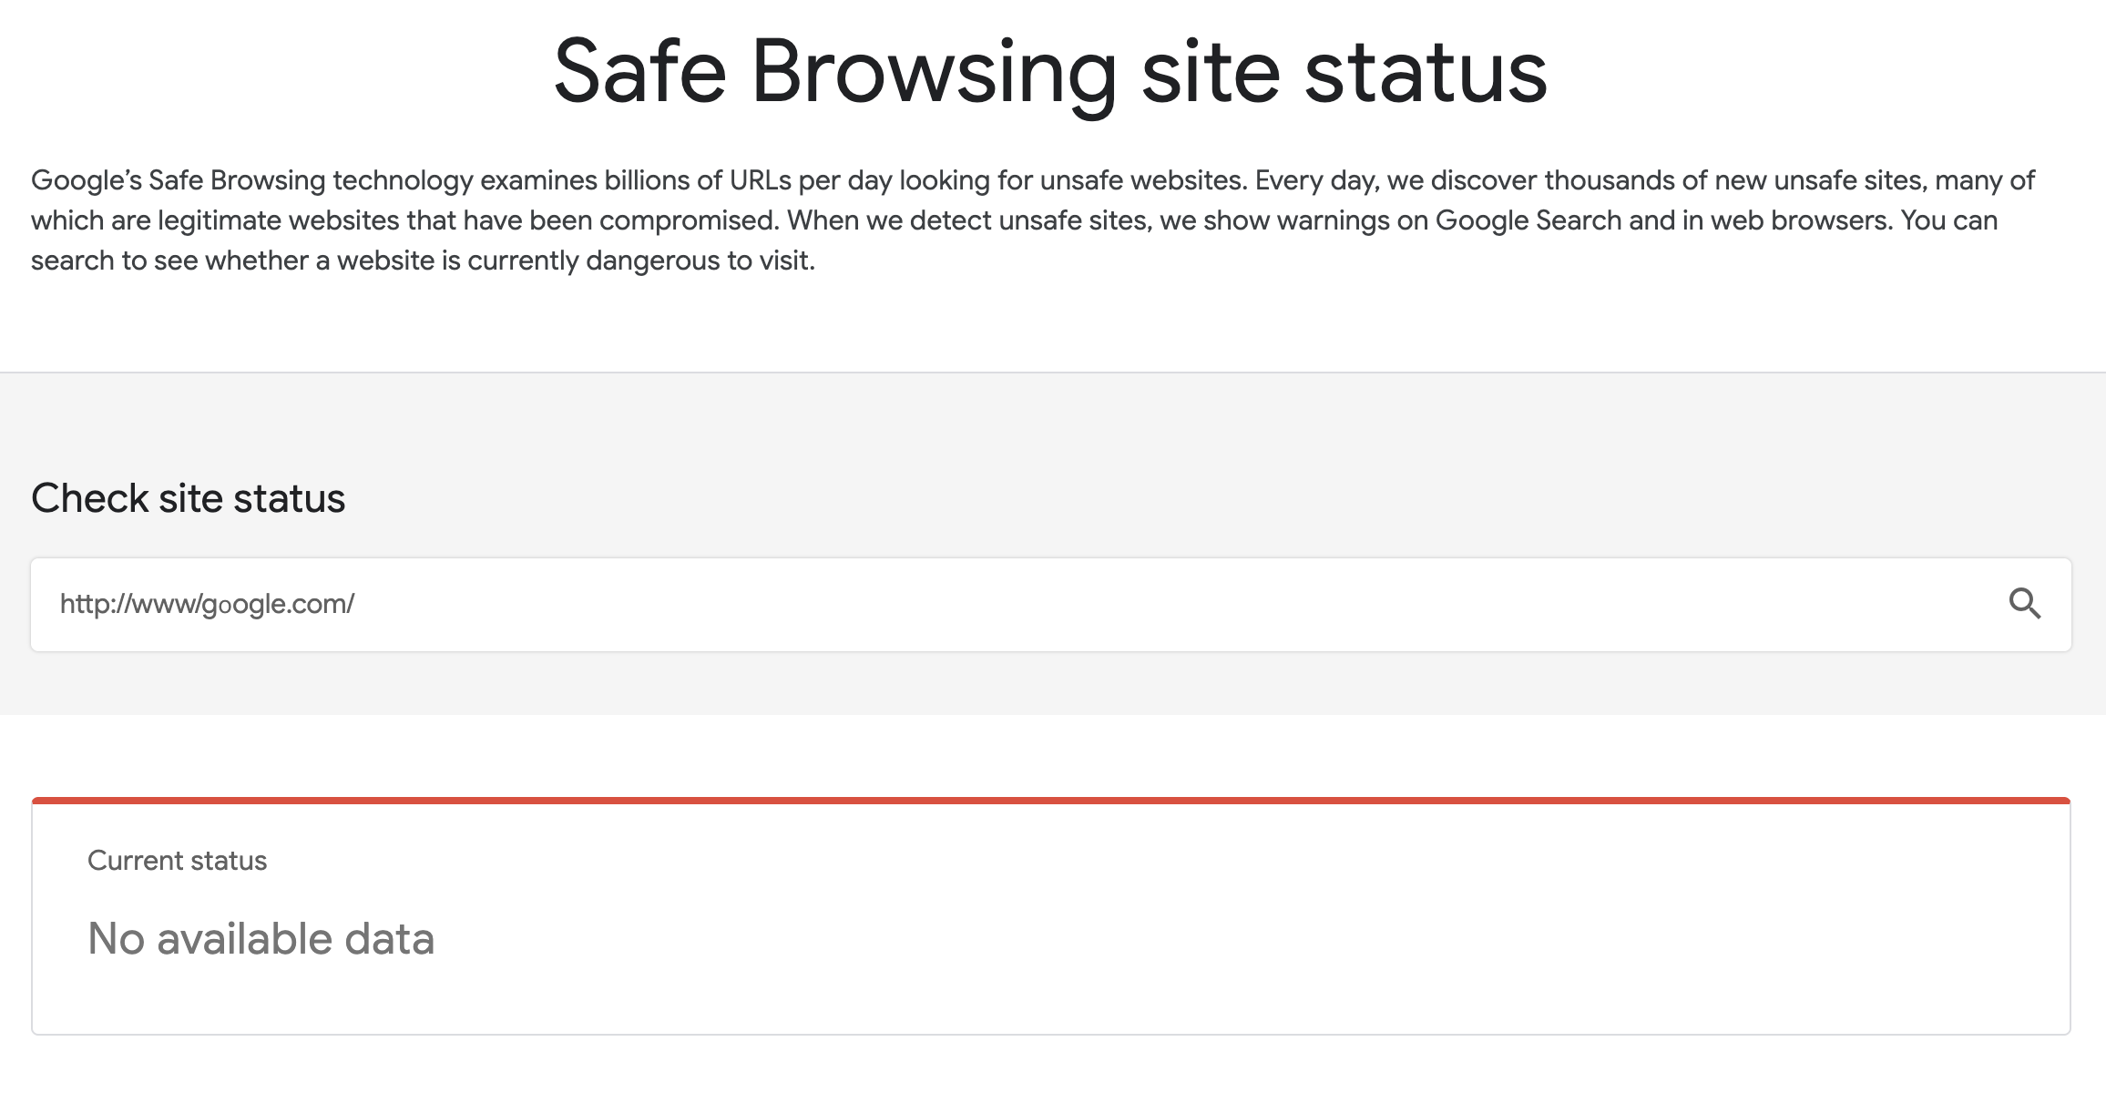This screenshot has width=2106, height=1093.
Task: Click the red bar atop status card
Action: coord(1050,801)
